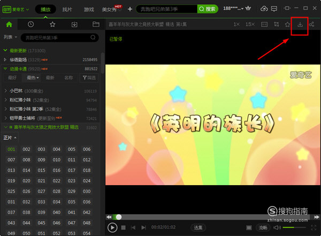Sort by 名称
Screen dimensions: 321x236
[68, 78]
